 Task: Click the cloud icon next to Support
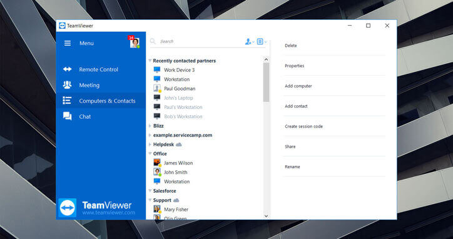click(x=176, y=200)
